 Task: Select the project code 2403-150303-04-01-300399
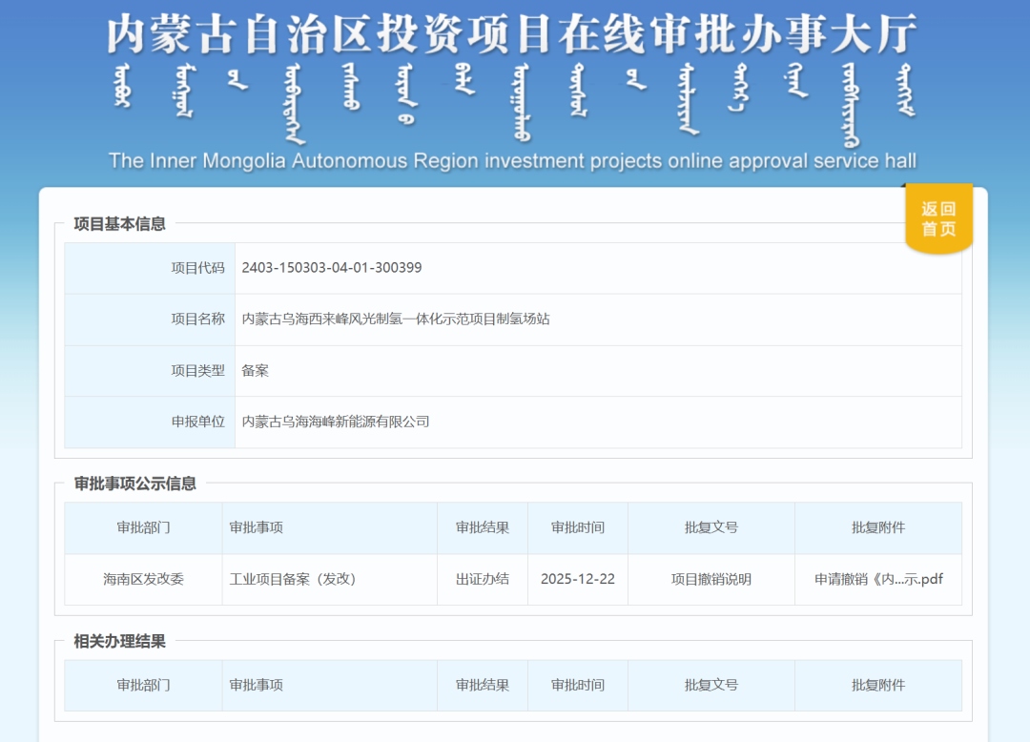click(331, 269)
